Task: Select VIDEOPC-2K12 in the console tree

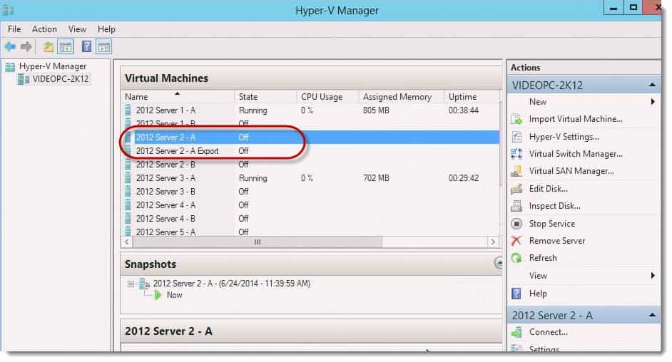Action: [x=61, y=79]
